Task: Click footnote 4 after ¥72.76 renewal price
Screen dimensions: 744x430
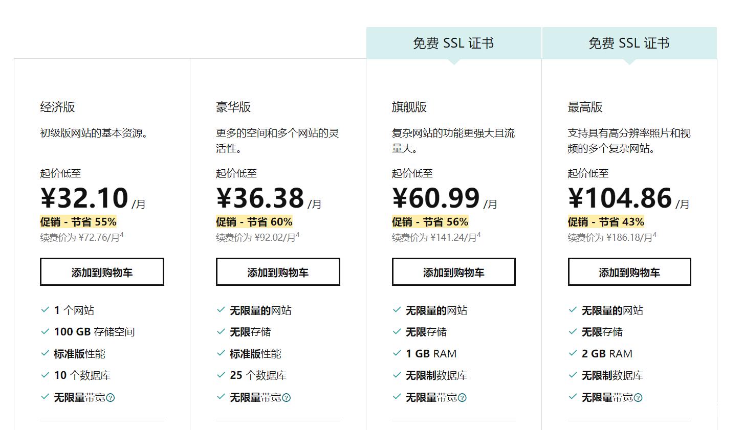Action: 122,235
